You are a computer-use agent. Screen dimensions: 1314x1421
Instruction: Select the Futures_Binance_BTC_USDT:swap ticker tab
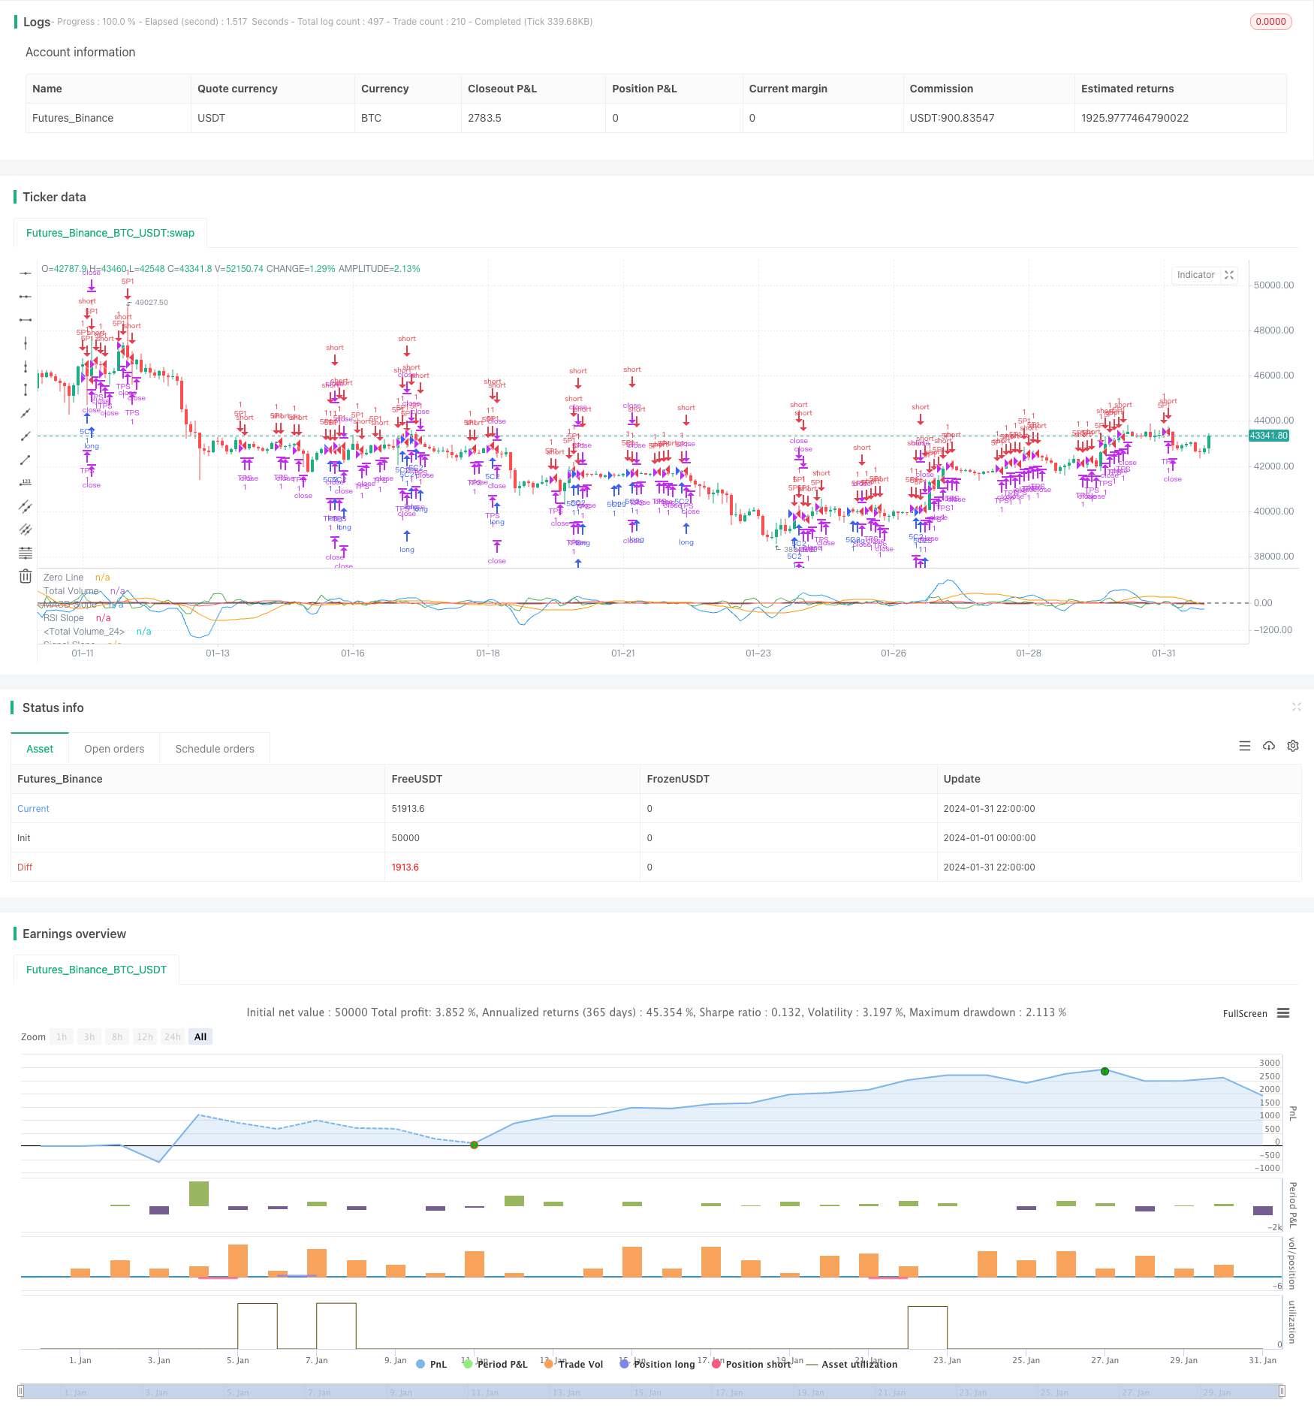tap(110, 233)
